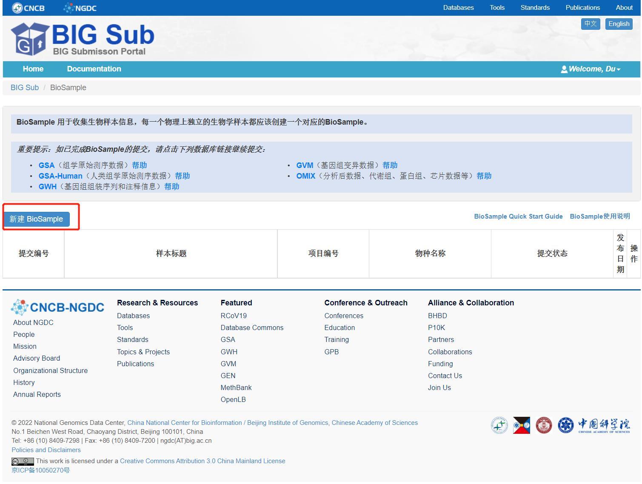Open 帮助 link next to GSA-Human
This screenshot has height=484, width=642.
point(182,176)
